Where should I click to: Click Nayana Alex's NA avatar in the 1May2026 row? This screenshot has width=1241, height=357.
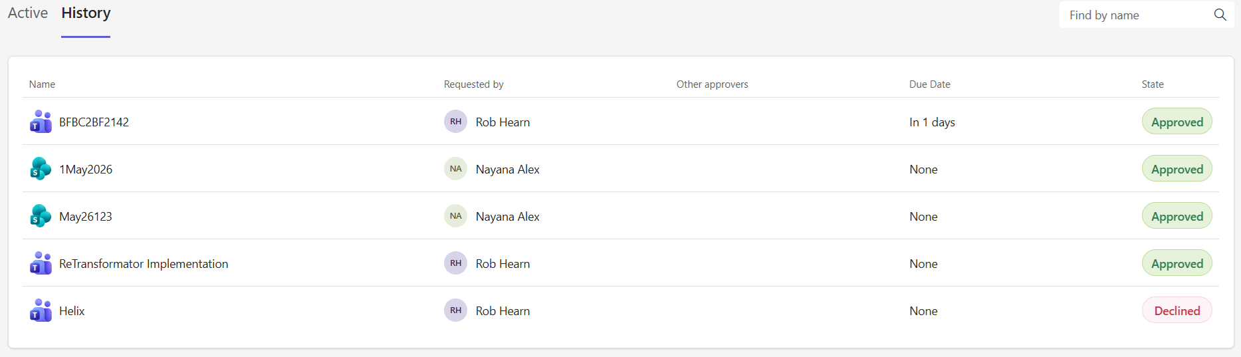coord(455,169)
